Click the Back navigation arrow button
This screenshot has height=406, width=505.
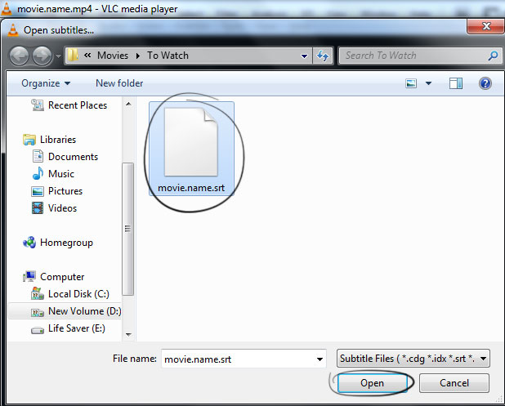pos(20,56)
